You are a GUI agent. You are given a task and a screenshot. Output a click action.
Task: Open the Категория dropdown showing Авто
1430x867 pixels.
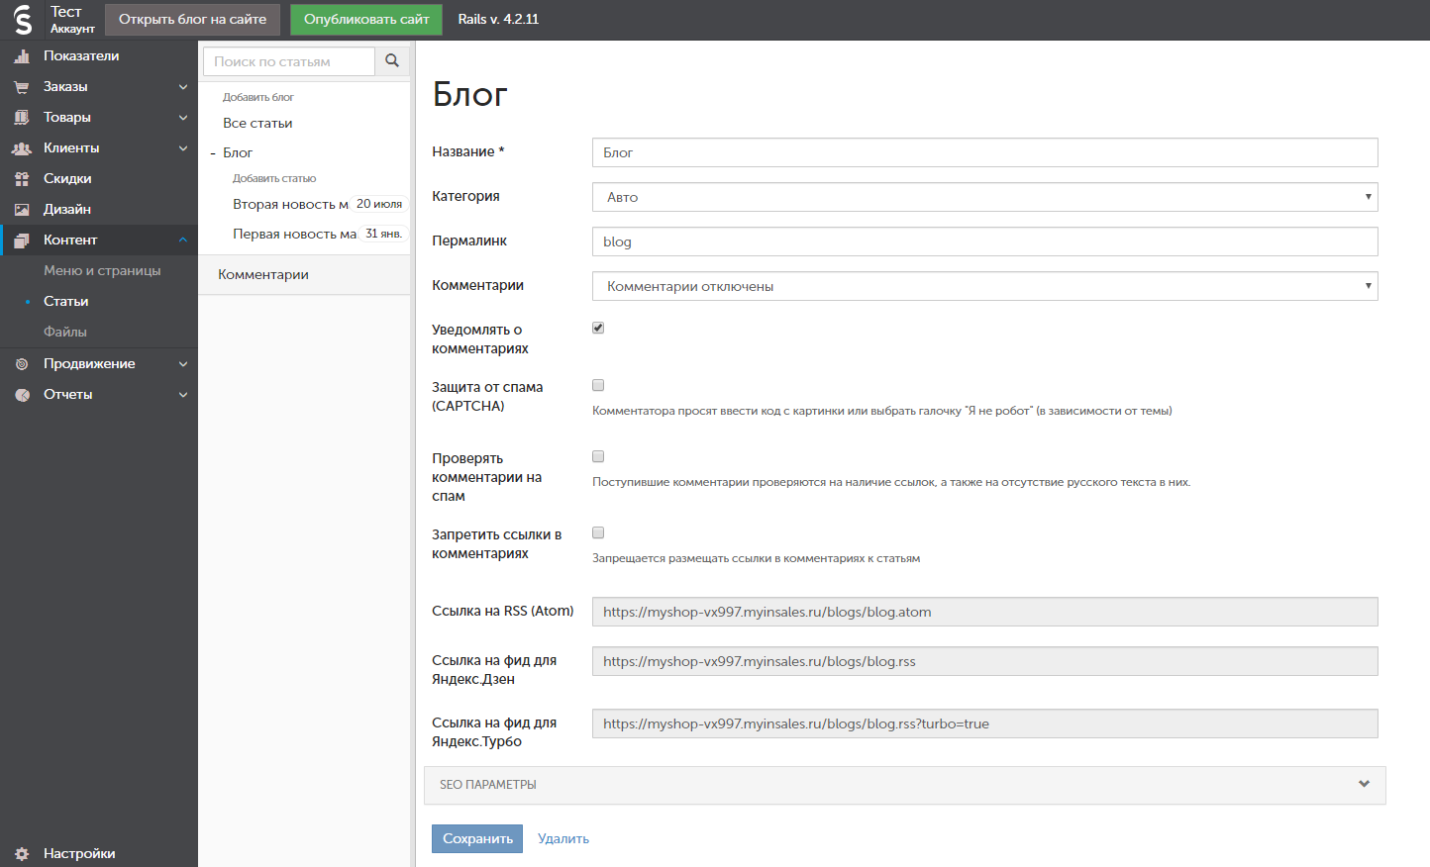click(x=984, y=197)
